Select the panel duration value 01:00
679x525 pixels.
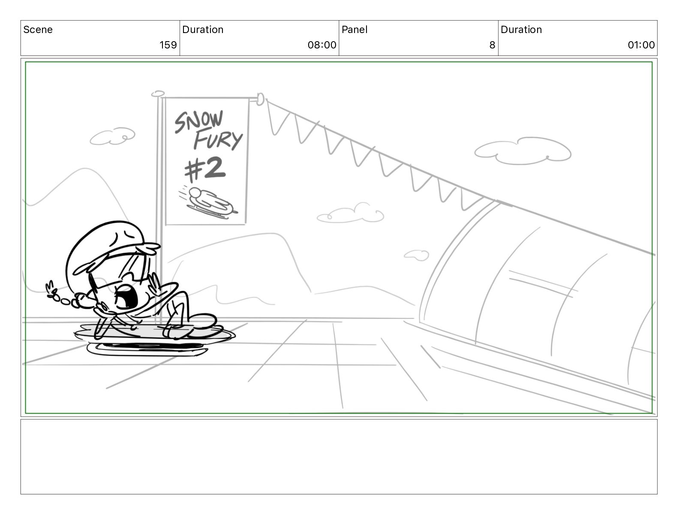pos(641,45)
